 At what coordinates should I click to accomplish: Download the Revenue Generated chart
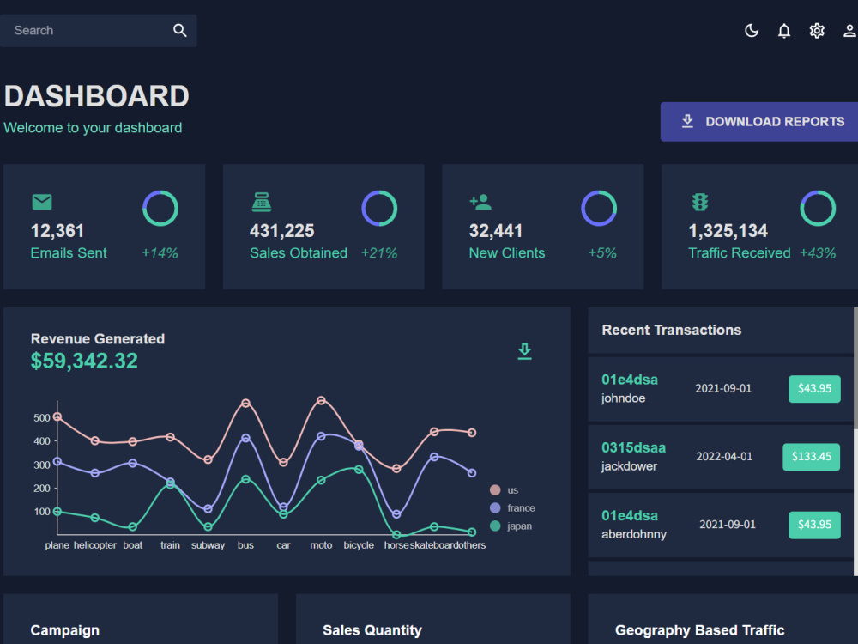point(525,351)
